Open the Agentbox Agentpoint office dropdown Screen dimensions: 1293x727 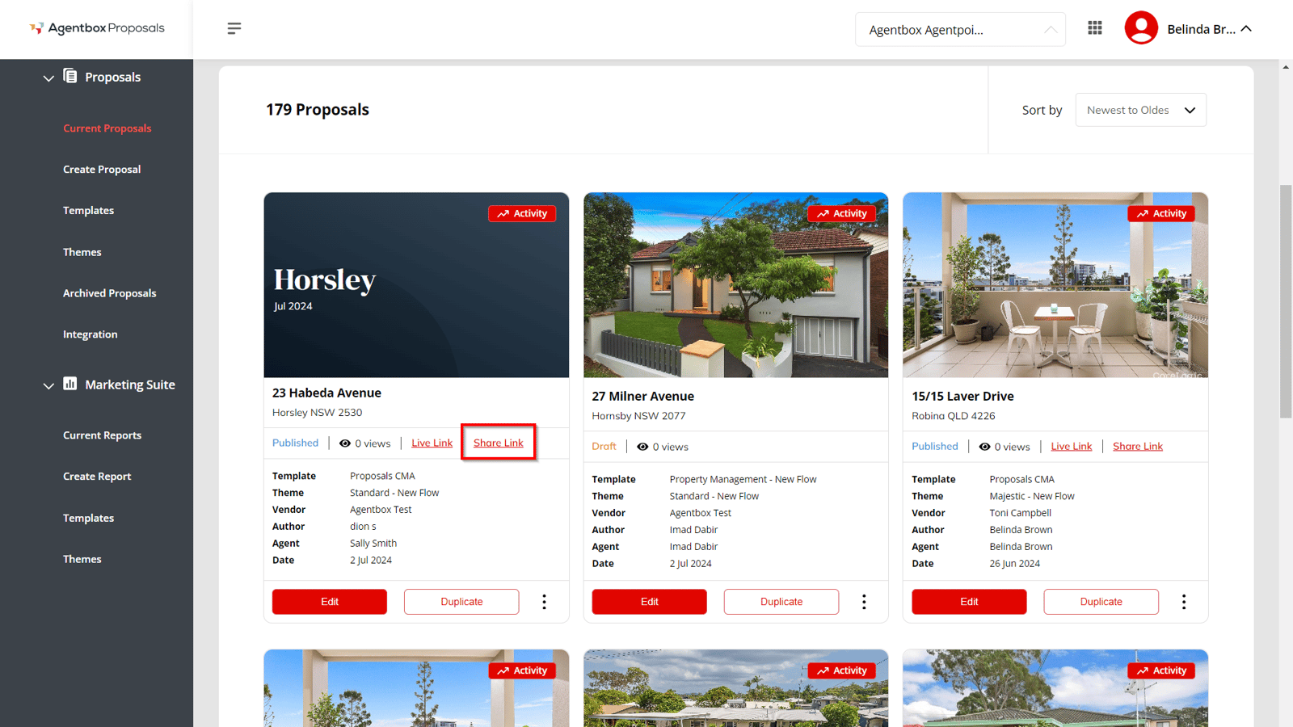[960, 30]
